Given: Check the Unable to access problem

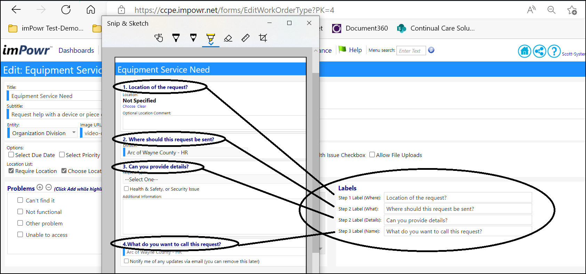Looking at the screenshot, I should coord(20,234).
